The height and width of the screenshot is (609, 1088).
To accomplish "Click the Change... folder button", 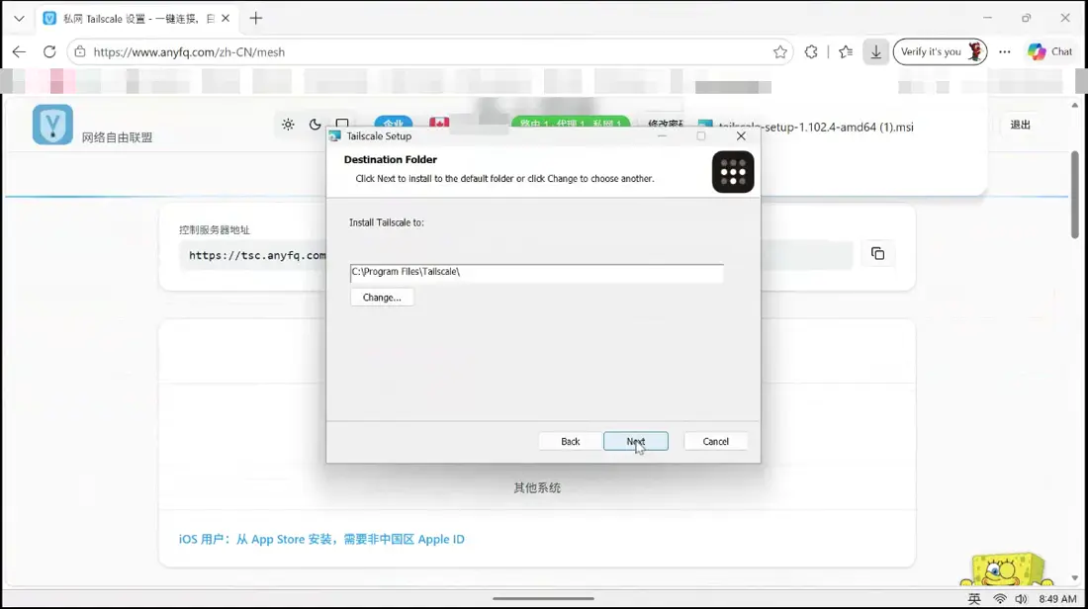I will coord(382,297).
